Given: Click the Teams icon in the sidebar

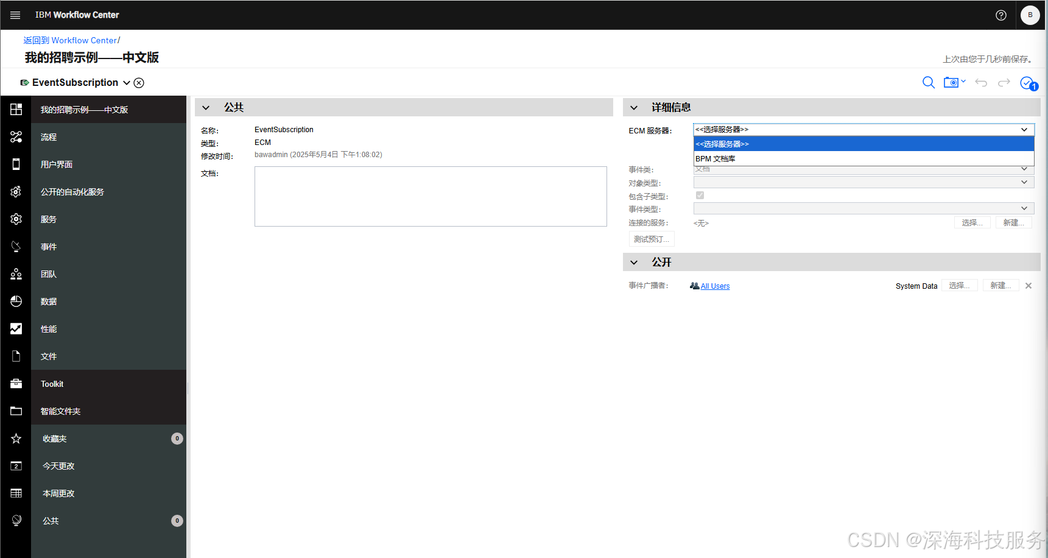Looking at the screenshot, I should pos(16,274).
